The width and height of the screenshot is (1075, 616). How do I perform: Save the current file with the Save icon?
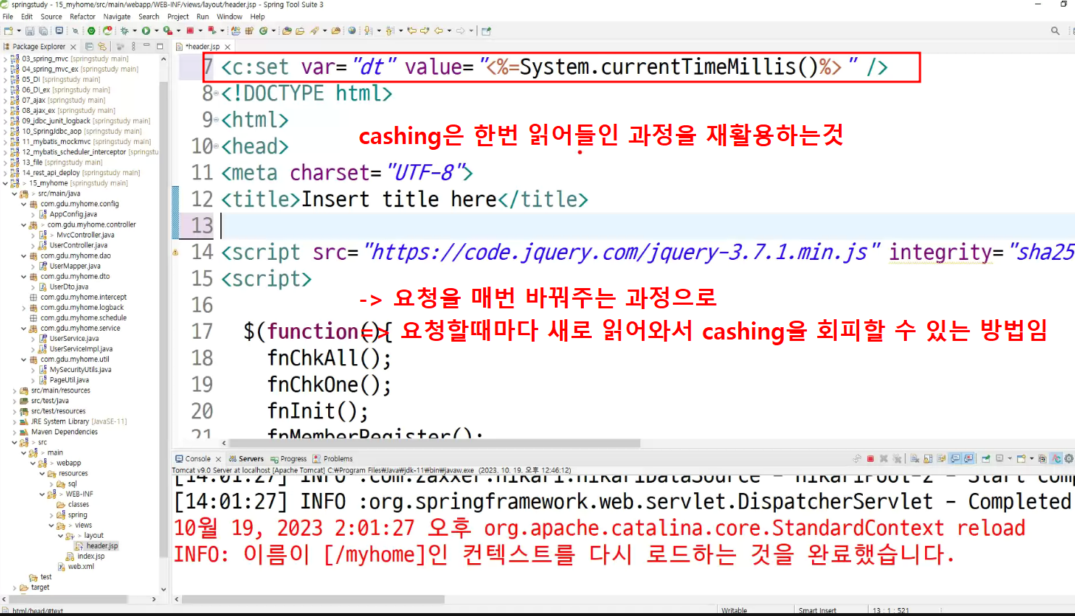click(30, 30)
